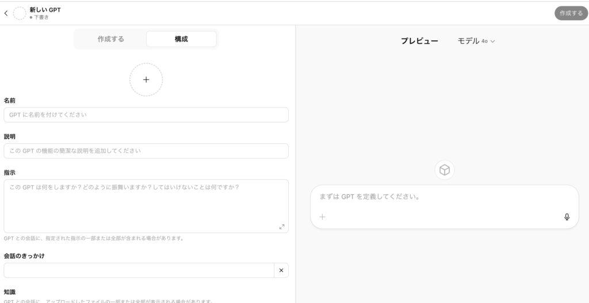This screenshot has width=589, height=303.
Task: Open the モデル 4o dropdown
Action: (476, 41)
